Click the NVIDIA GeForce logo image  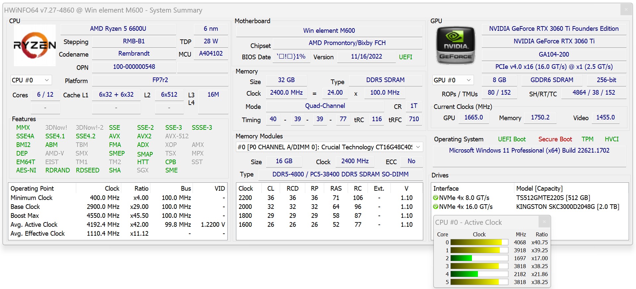456,45
